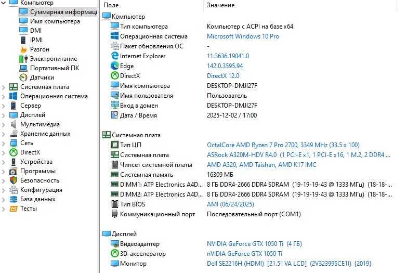Select the Суммарная информация tree icon

(23, 11)
